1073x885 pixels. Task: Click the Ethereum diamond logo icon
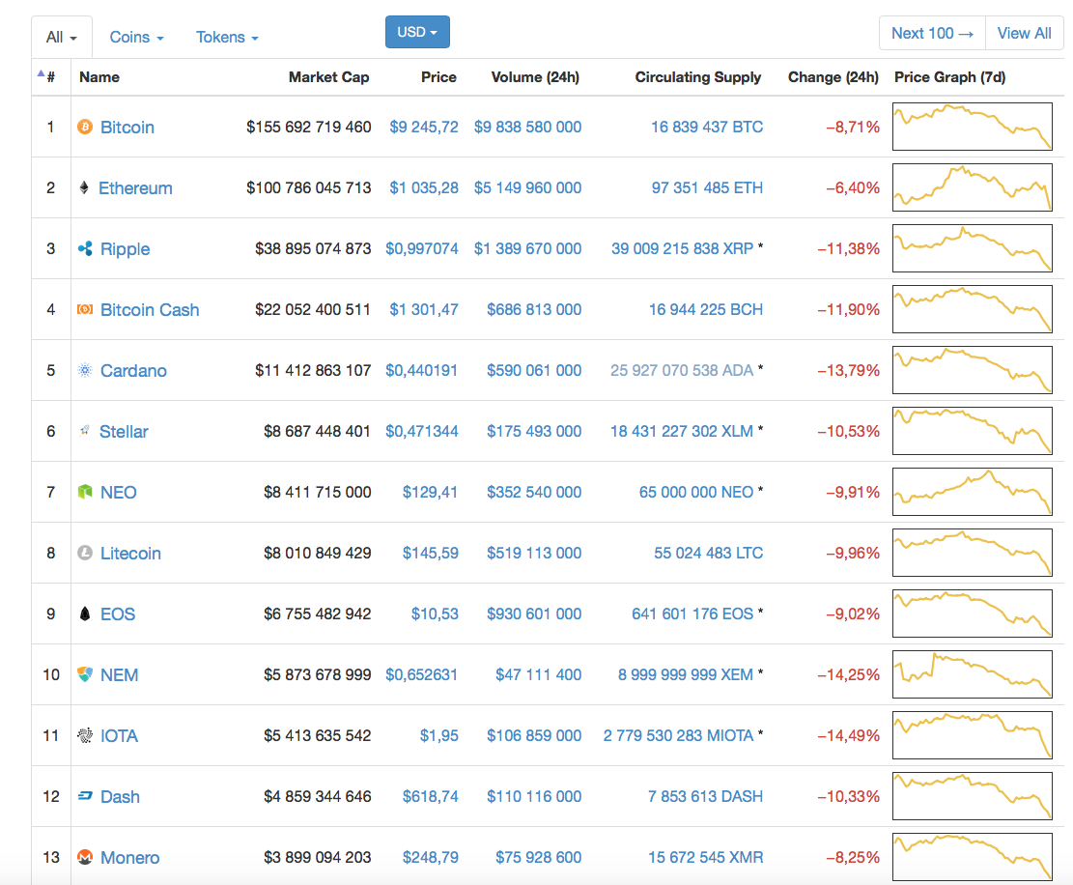click(x=84, y=187)
